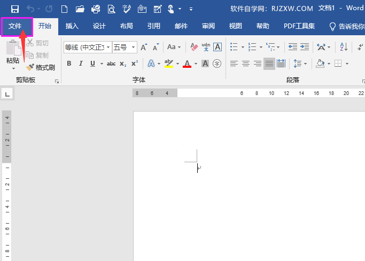Open the underline style dropdown arrow
This screenshot has width=365, height=261.
pos(102,64)
